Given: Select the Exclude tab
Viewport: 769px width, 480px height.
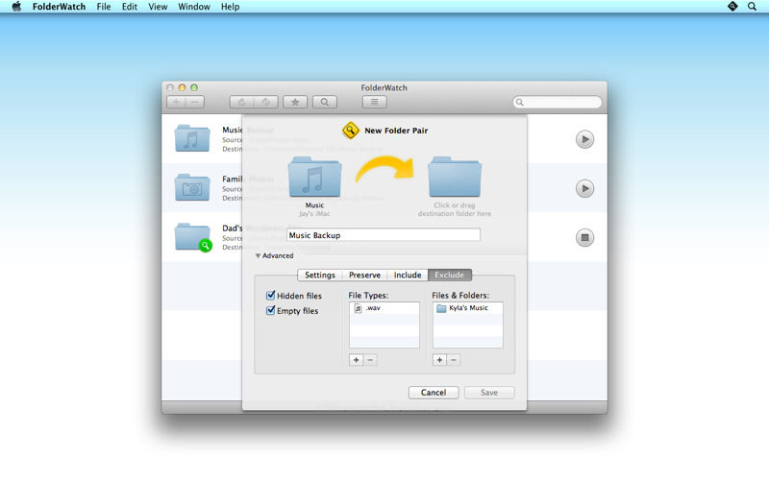Looking at the screenshot, I should tap(449, 275).
